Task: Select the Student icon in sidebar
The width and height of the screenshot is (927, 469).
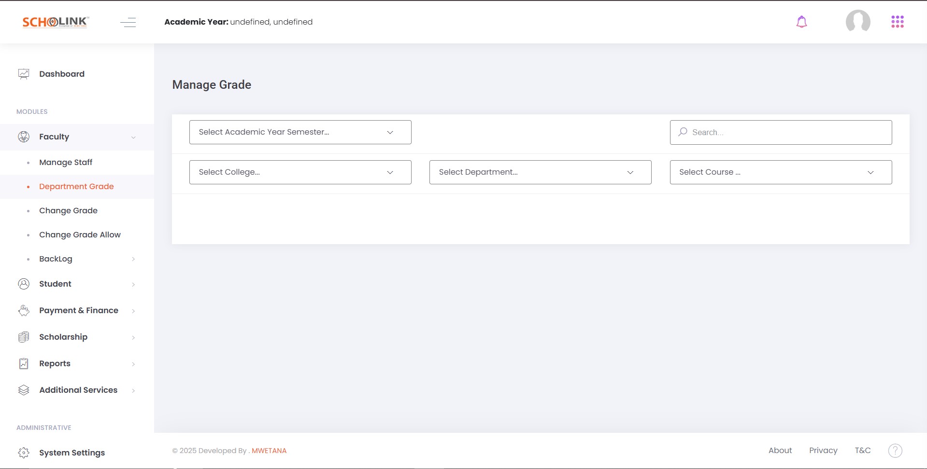Action: pos(24,284)
